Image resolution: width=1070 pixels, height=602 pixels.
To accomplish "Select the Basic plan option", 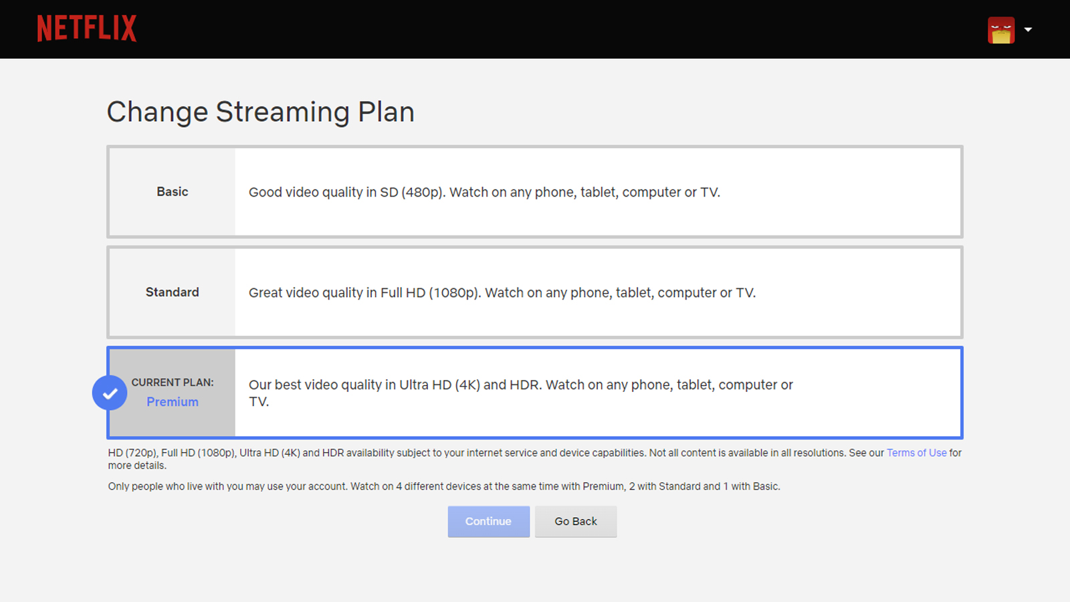I will point(535,192).
